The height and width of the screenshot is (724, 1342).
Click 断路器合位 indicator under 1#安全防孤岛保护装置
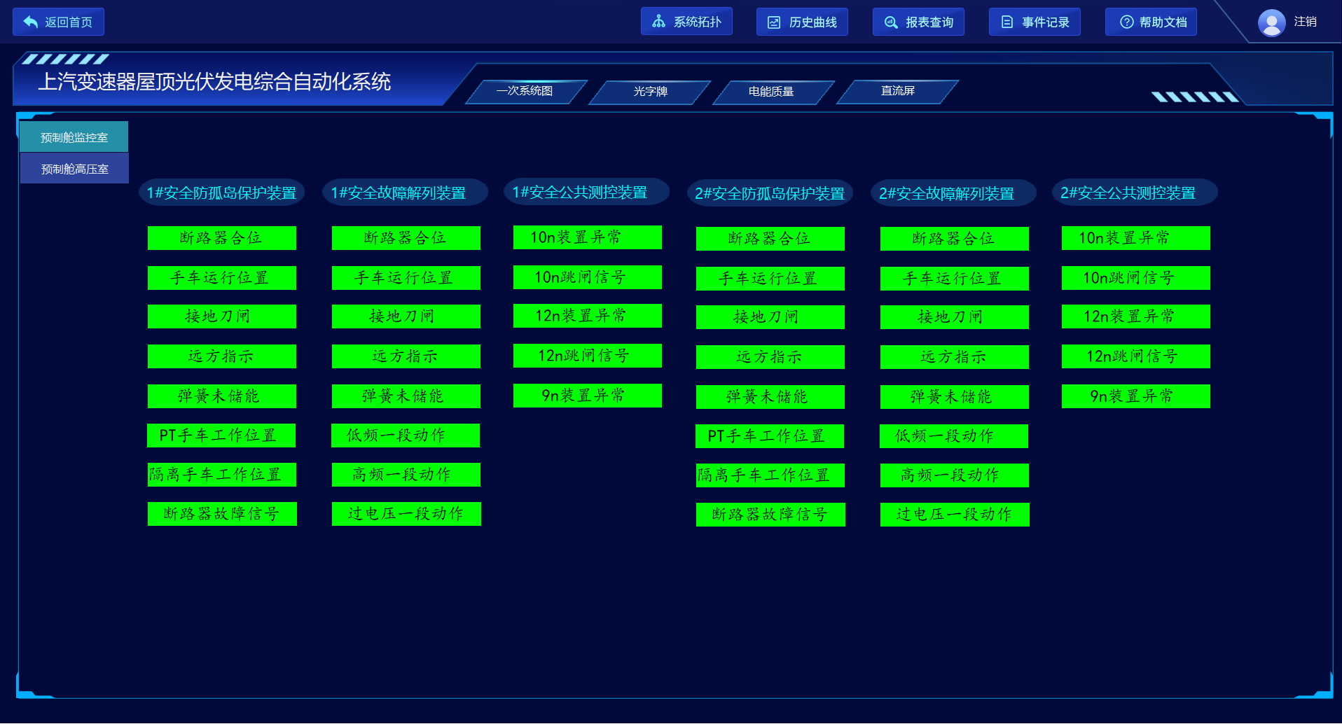pos(221,238)
